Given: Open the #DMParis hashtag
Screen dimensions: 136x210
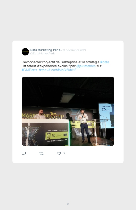Looking at the screenshot, I should (x=29, y=70).
